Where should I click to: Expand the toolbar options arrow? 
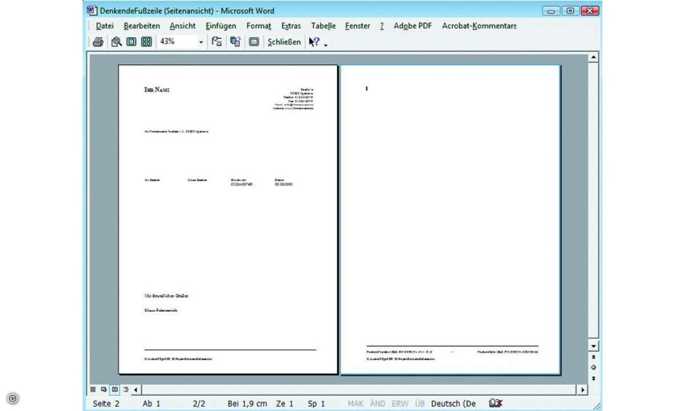pyautogui.click(x=326, y=45)
